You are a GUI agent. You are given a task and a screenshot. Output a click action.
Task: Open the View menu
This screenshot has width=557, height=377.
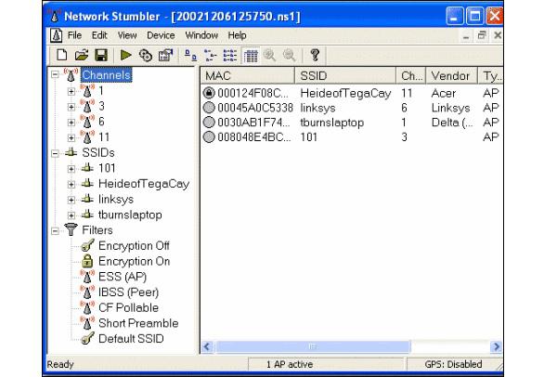click(127, 35)
